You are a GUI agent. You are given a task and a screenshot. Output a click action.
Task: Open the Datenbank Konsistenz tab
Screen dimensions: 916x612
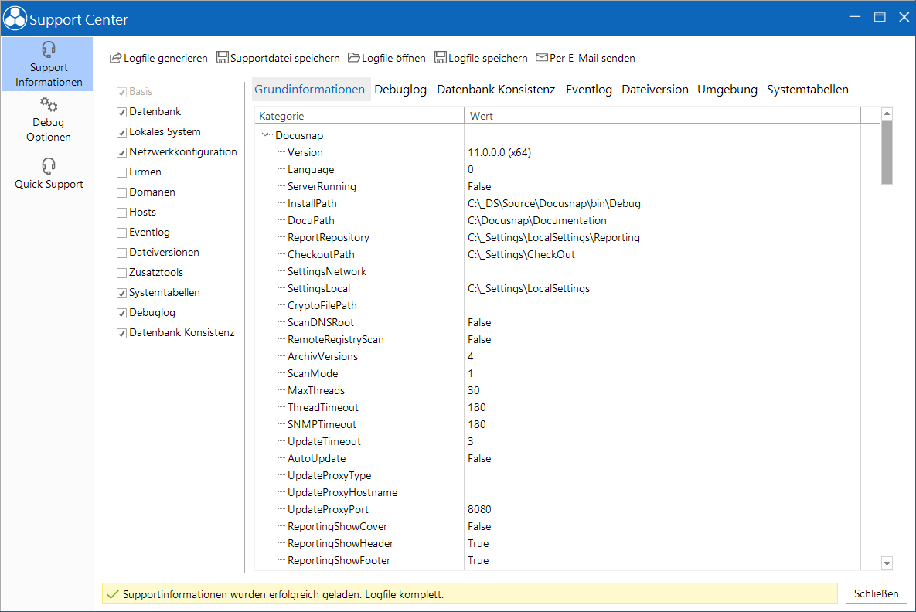[x=496, y=90]
